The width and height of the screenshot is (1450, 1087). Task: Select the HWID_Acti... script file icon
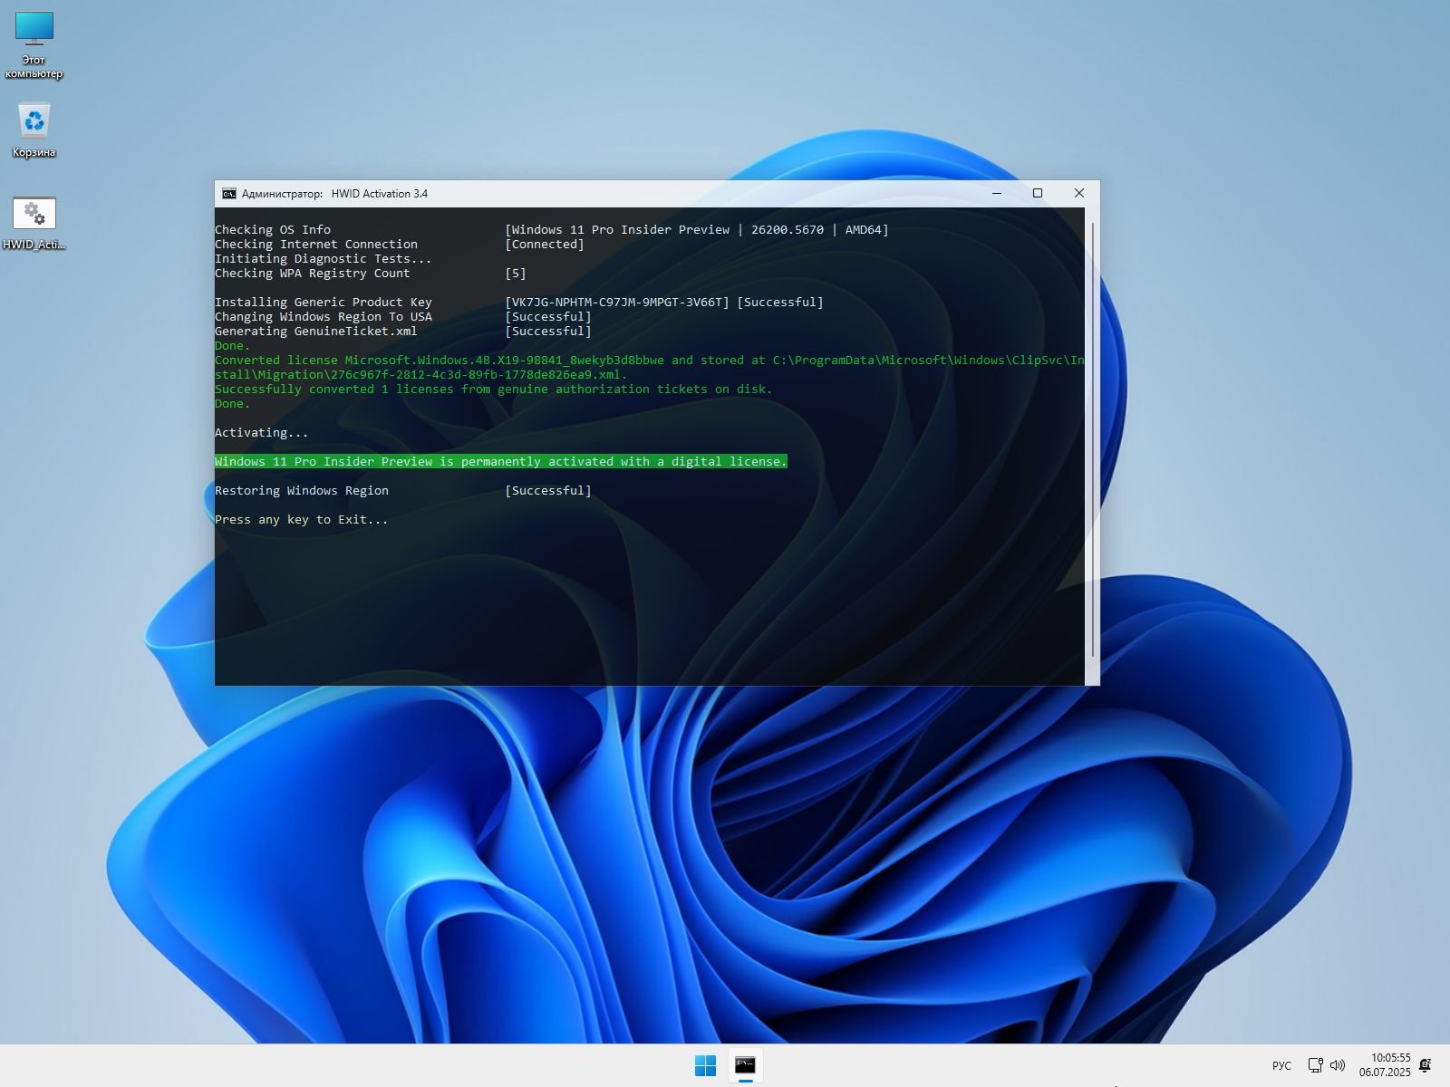click(34, 223)
